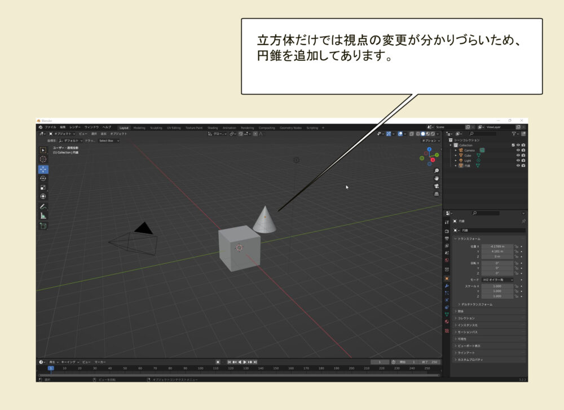Hide Cube in viewport via eye icon
Image resolution: width=564 pixels, height=410 pixels.
[518, 155]
